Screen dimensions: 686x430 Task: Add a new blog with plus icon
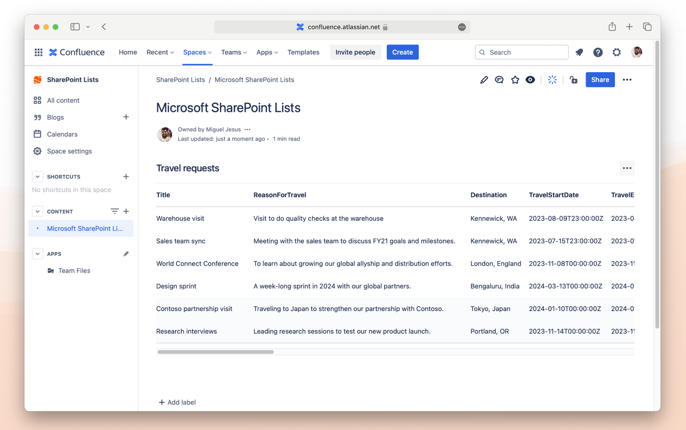126,117
